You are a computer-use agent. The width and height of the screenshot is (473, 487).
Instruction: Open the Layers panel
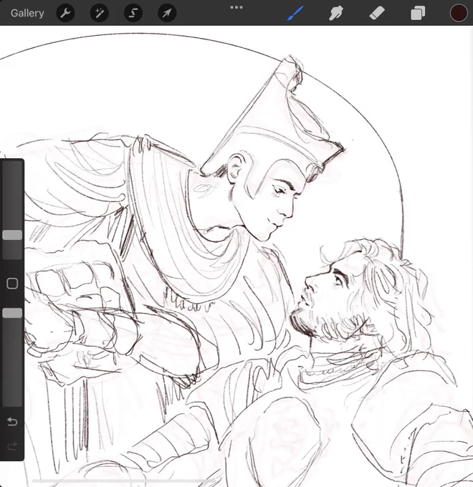click(418, 14)
